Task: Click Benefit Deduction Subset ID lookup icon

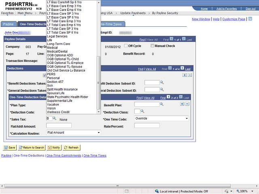Action: click(x=161, y=83)
